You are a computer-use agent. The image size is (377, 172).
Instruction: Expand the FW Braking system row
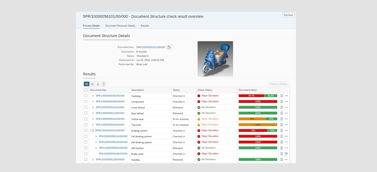pyautogui.click(x=96, y=136)
